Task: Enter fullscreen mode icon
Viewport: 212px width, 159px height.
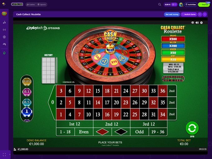Action: click(4, 155)
